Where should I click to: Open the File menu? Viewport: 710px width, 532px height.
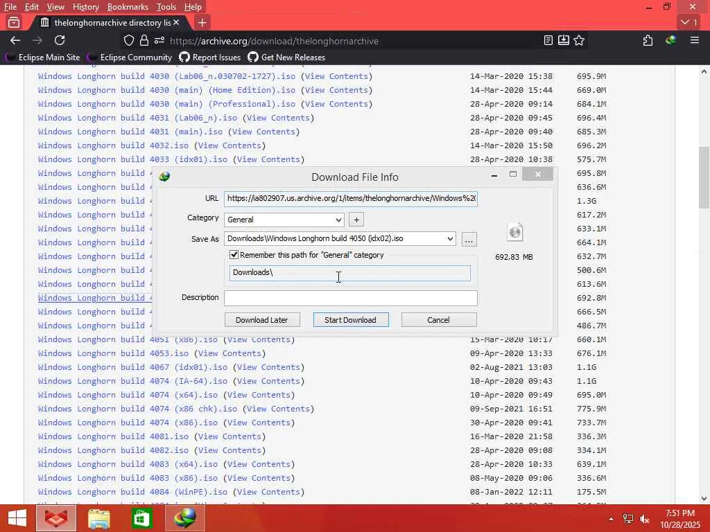(x=10, y=7)
